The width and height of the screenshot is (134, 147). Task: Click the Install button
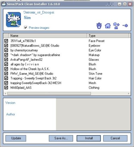[x=89, y=138]
